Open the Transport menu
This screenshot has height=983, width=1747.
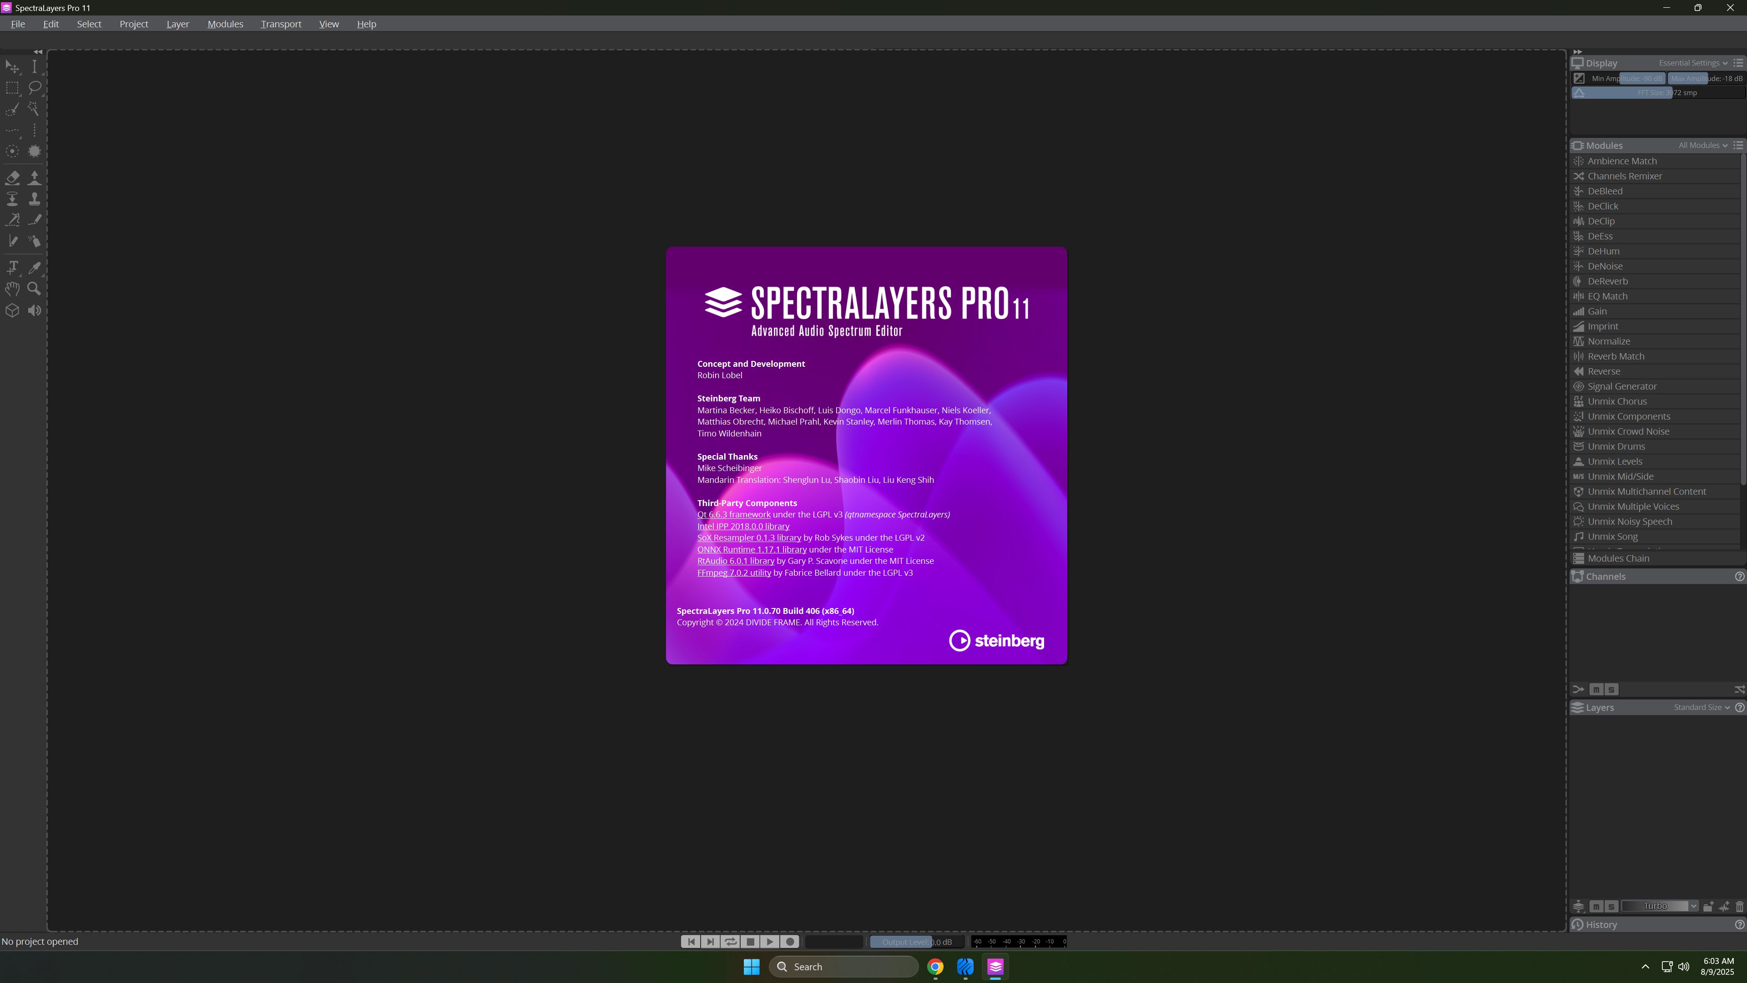281,24
